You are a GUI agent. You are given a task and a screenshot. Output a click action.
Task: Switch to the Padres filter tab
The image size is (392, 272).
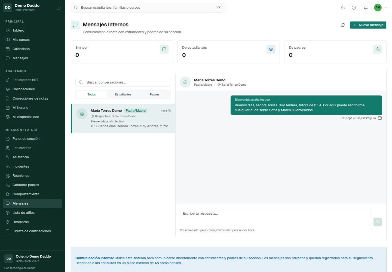point(155,94)
